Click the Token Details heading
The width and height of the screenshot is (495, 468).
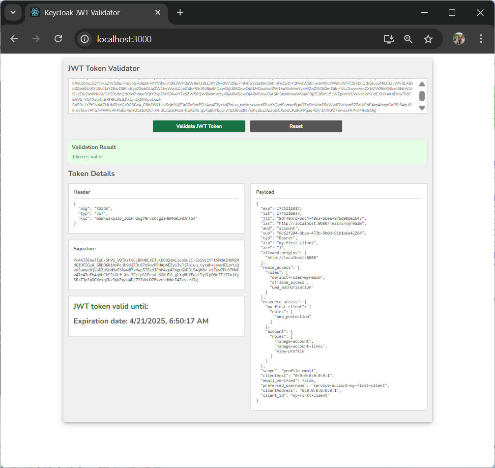point(91,174)
